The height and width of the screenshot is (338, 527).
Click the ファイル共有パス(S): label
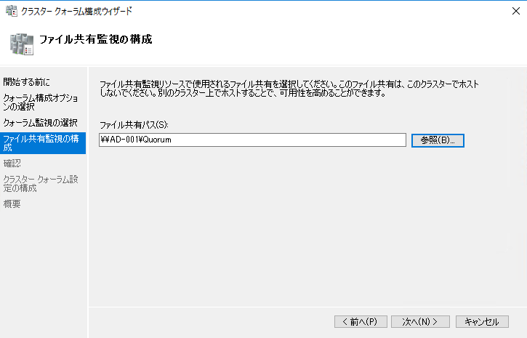coord(134,124)
